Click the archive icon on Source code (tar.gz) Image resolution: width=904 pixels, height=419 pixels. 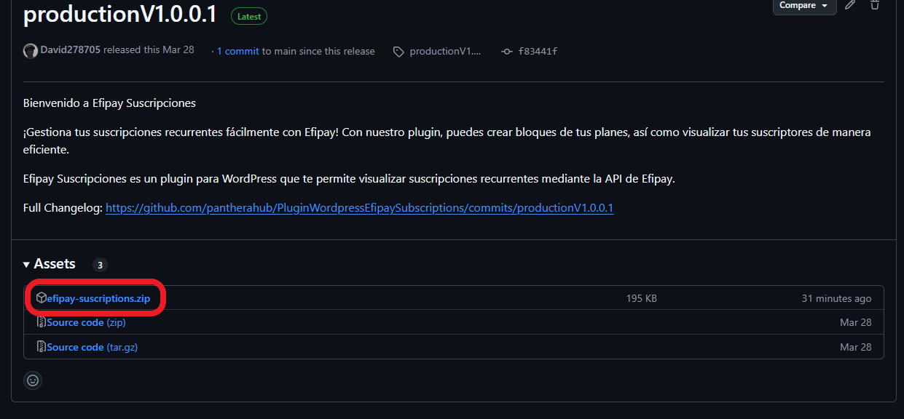coord(41,347)
